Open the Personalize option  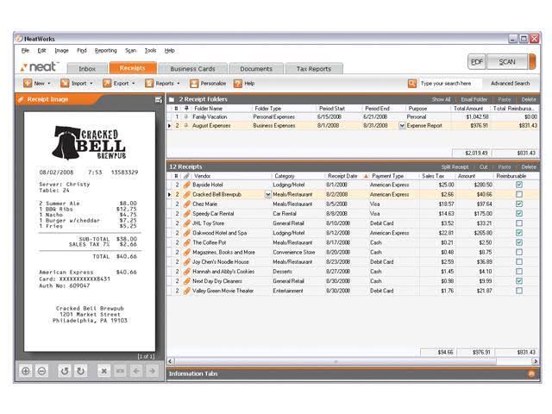[208, 84]
